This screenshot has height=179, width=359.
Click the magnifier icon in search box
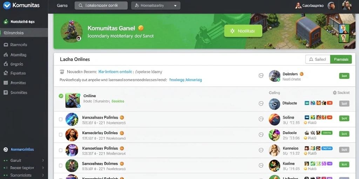80,6
